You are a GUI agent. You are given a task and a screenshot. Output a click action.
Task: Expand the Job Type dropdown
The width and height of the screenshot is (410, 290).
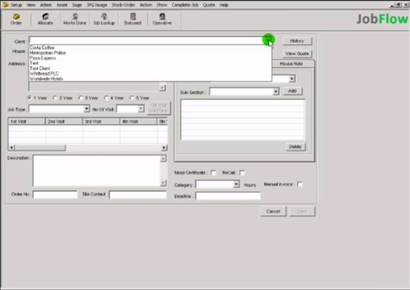[x=86, y=109]
